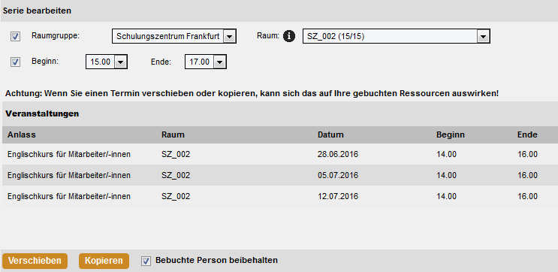The height and width of the screenshot is (272, 558).
Task: Select the Raum column header
Action: [173, 135]
